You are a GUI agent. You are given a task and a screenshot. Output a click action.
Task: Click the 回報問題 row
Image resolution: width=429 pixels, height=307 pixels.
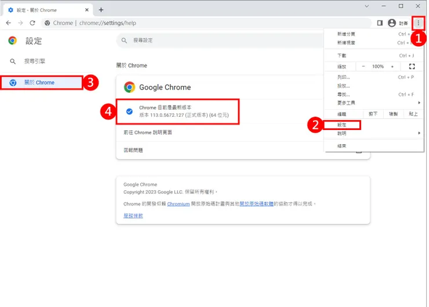pos(221,151)
